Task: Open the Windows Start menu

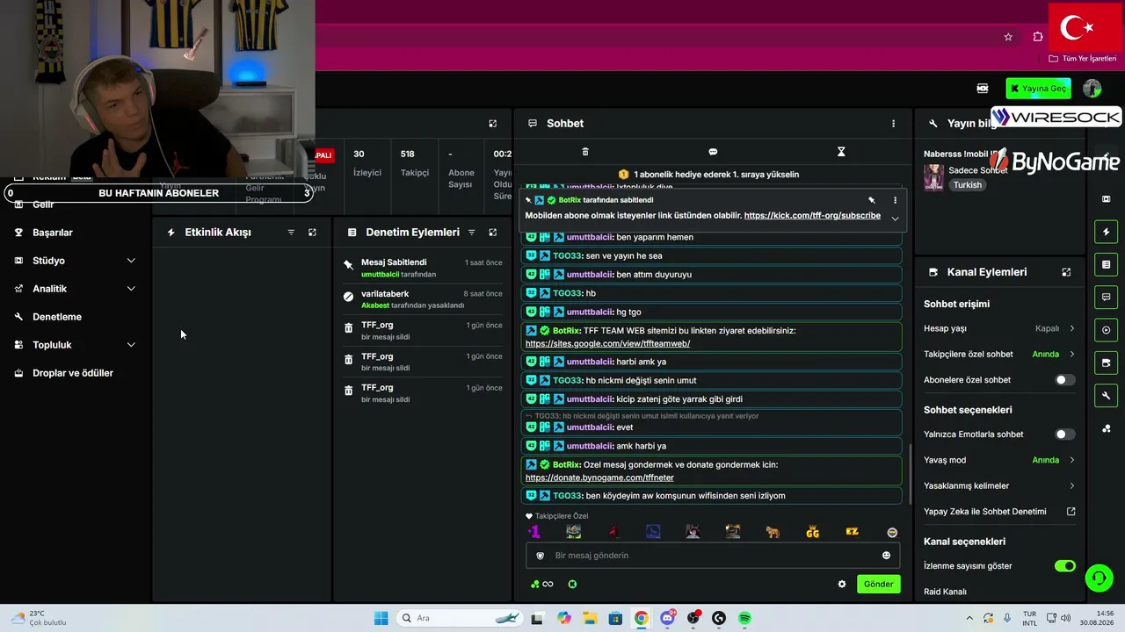Action: coord(381,618)
